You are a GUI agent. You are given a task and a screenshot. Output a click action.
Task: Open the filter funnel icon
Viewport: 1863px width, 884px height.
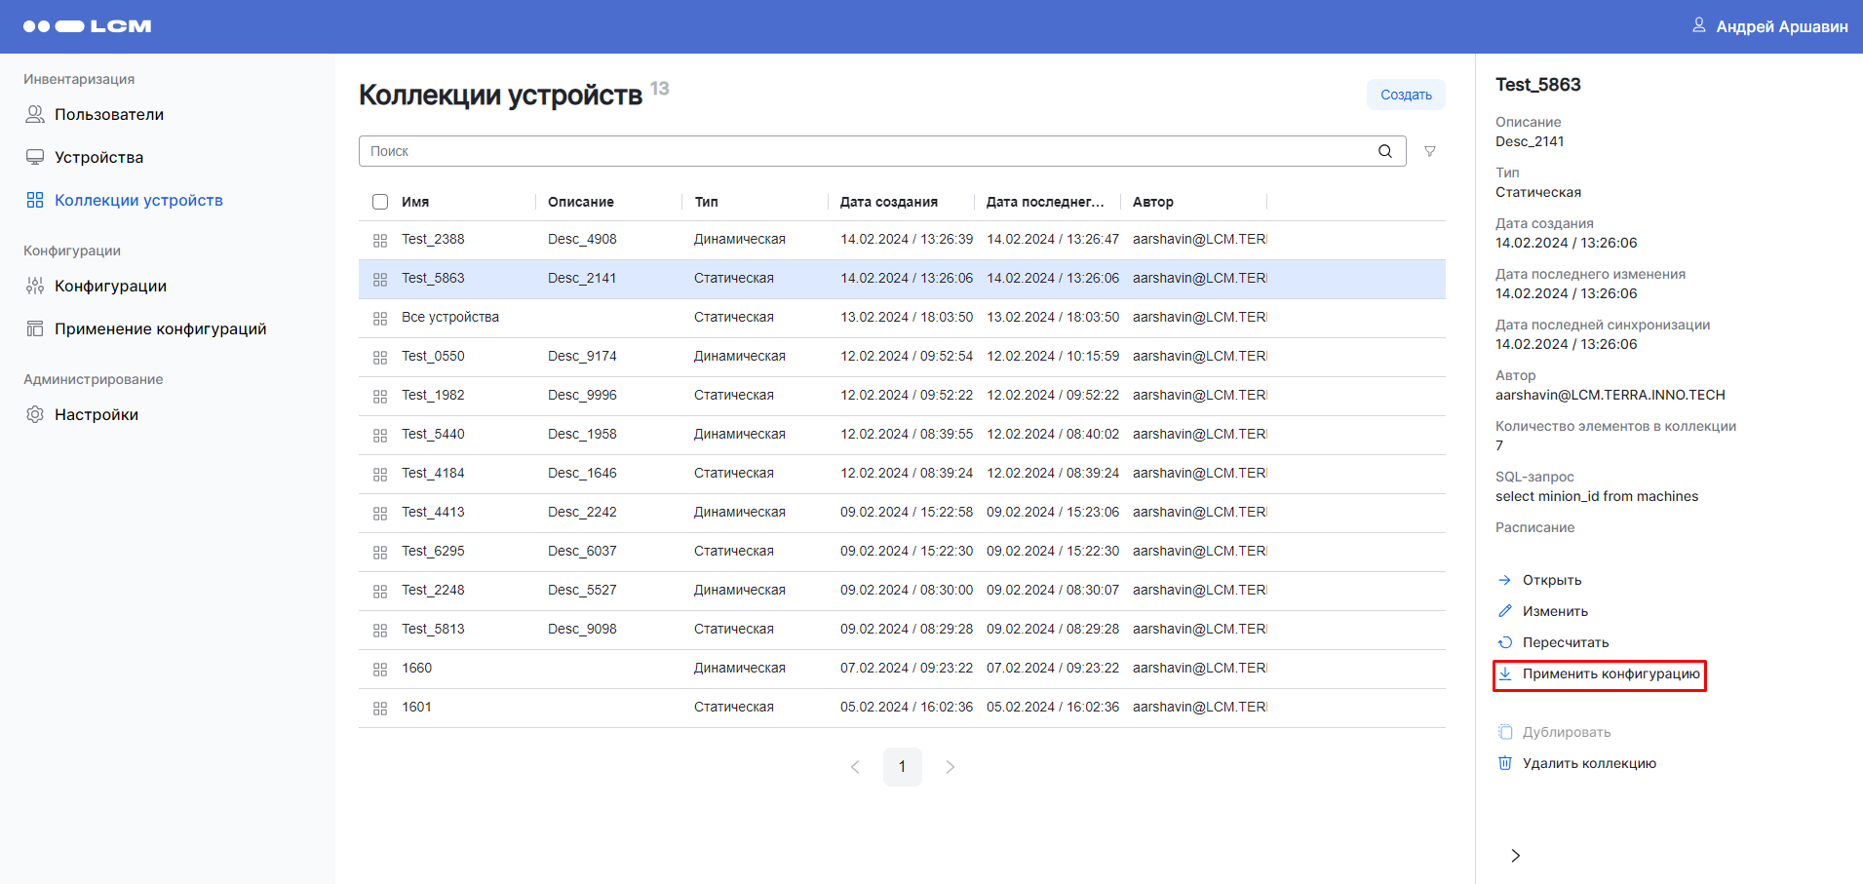1429,151
